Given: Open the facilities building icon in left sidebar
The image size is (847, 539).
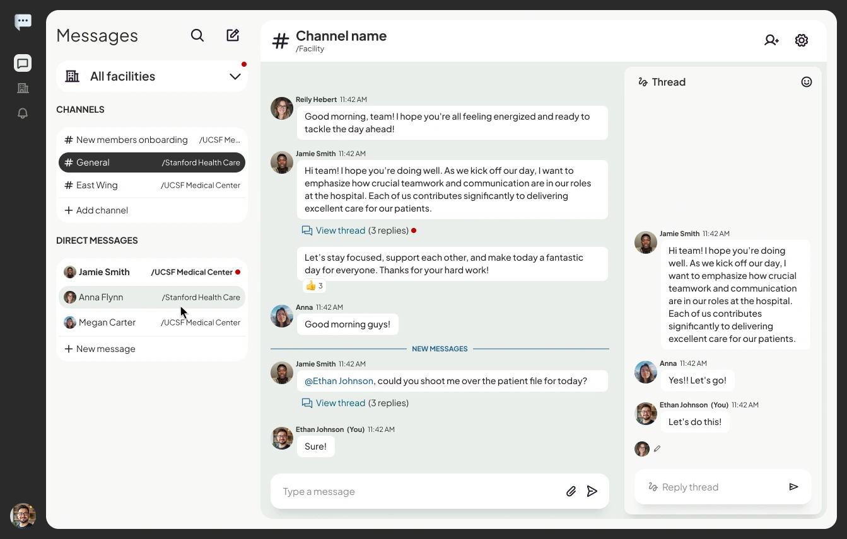Looking at the screenshot, I should [x=23, y=88].
